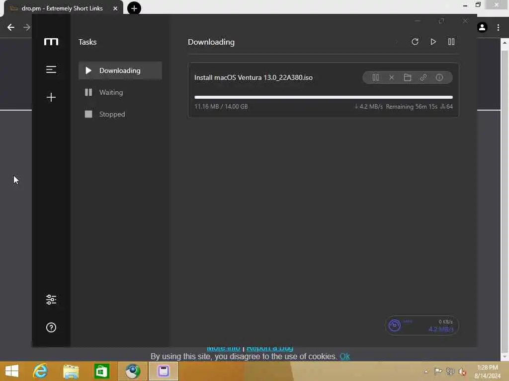Open the preferences sliders icon
The image size is (509, 381).
51,299
